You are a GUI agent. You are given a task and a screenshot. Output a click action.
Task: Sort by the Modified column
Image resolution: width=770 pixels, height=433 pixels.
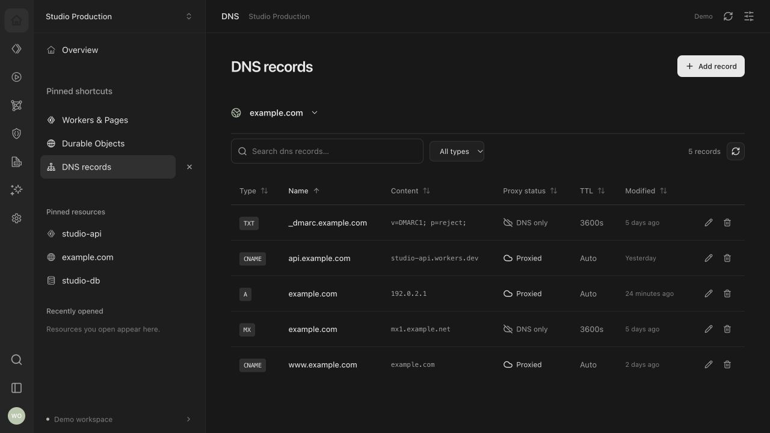point(646,191)
